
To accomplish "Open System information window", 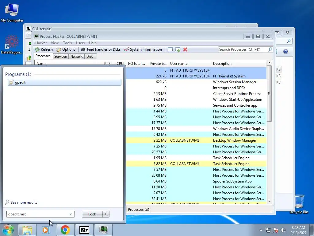I will pyautogui.click(x=143, y=49).
